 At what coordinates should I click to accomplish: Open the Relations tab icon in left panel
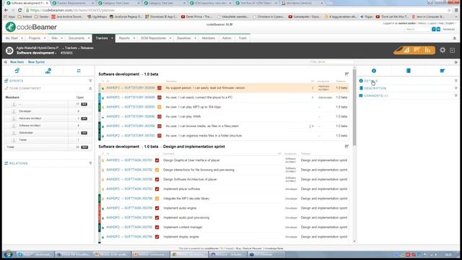click(79, 71)
